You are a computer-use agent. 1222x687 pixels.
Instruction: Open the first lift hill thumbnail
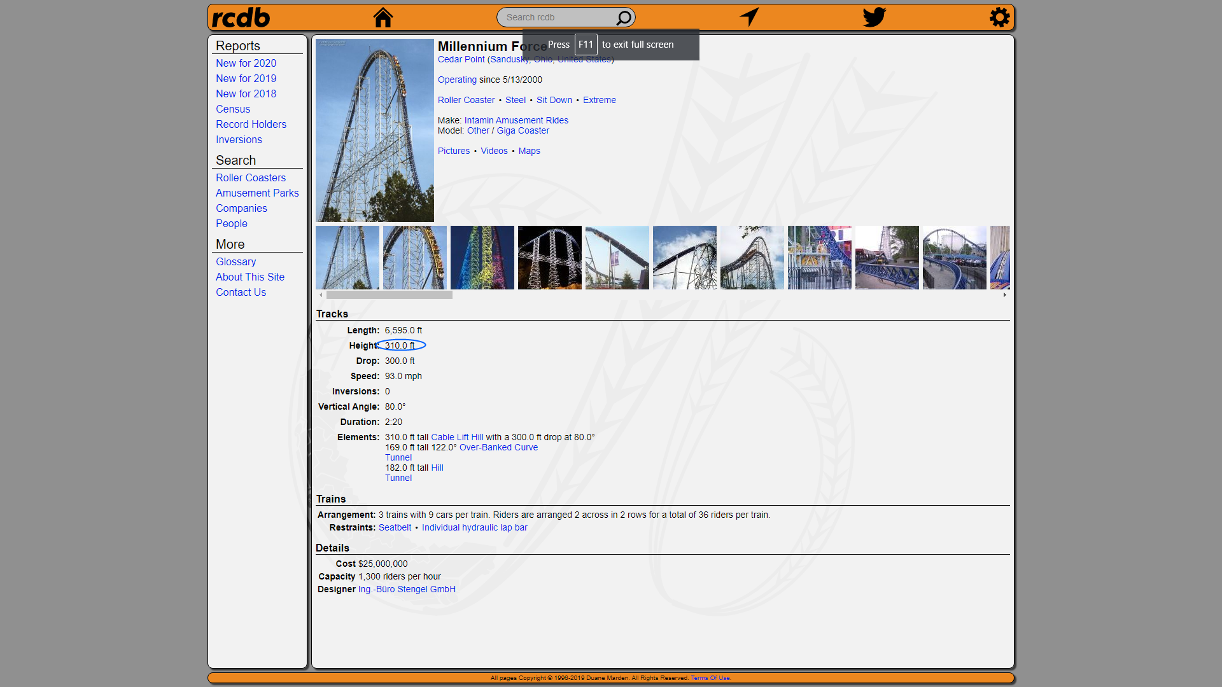point(348,258)
